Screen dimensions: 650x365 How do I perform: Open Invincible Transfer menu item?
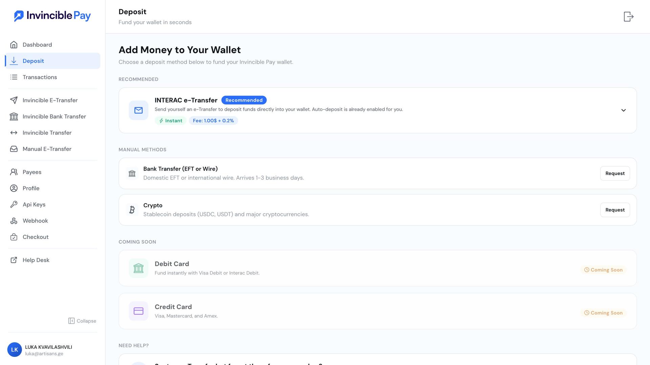[52, 133]
